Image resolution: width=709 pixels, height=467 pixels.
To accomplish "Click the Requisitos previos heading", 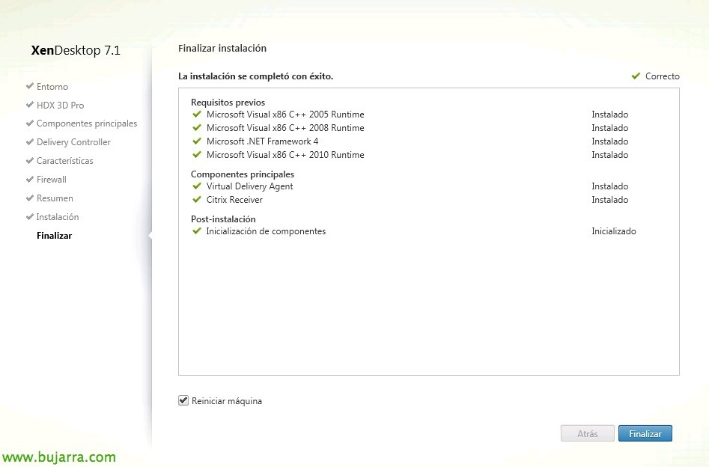I will 228,103.
